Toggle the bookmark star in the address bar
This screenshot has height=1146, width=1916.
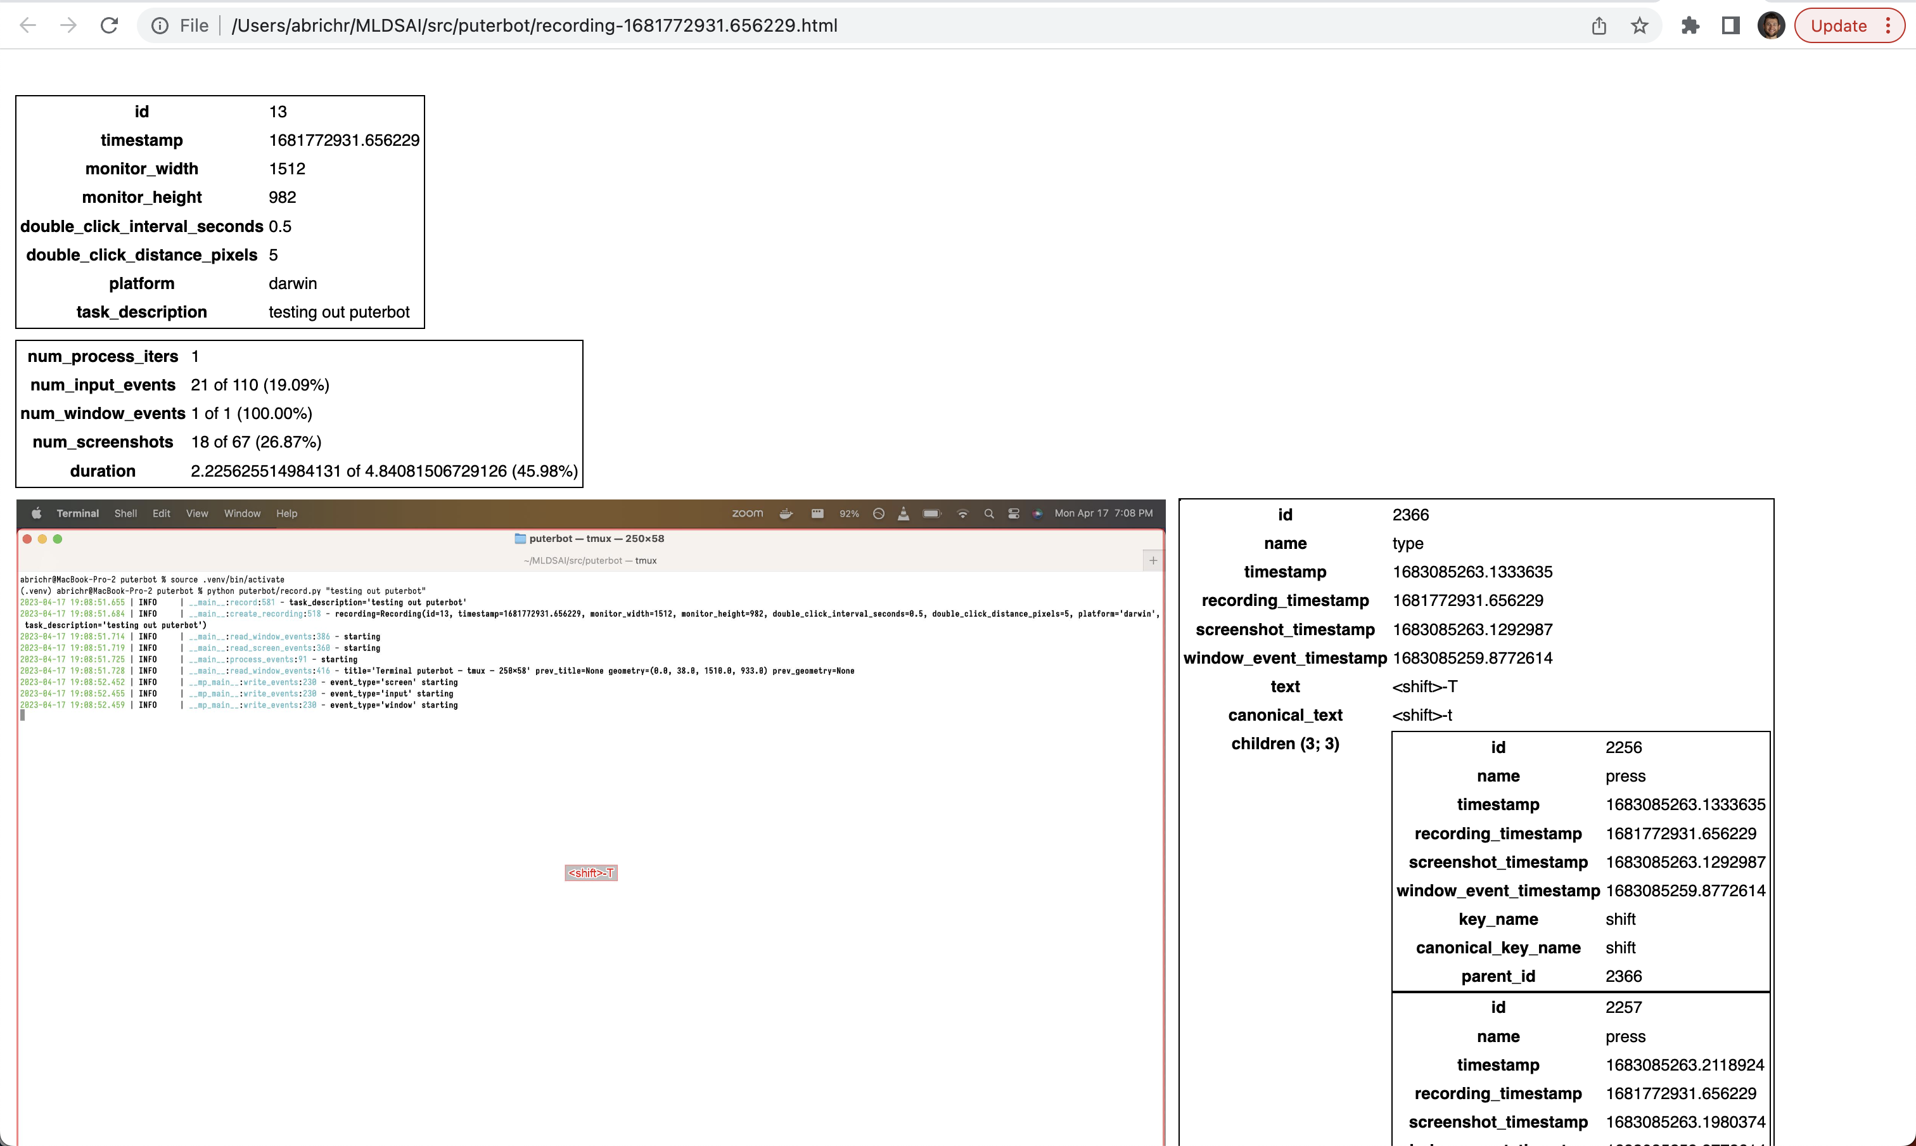coord(1639,25)
